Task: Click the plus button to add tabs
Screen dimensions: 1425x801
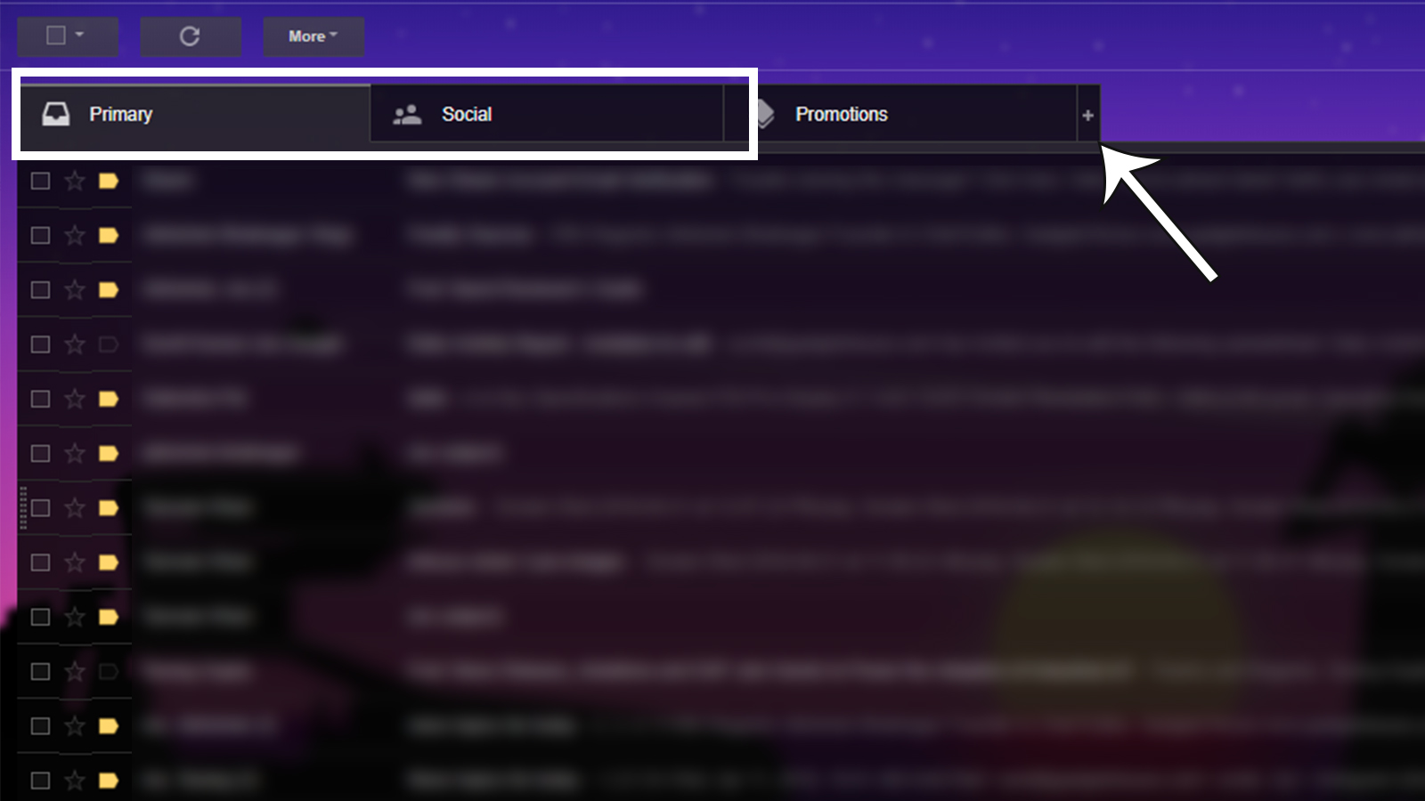Action: (x=1087, y=115)
